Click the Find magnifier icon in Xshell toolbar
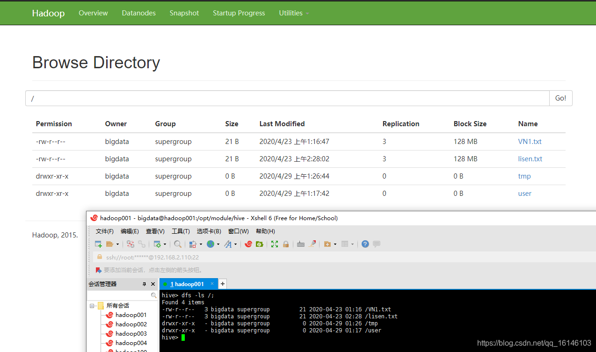Screen dimensions: 596x352 tap(178, 244)
